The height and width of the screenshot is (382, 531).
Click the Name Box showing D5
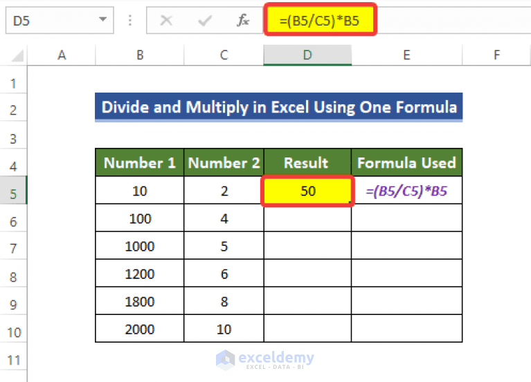coord(60,21)
